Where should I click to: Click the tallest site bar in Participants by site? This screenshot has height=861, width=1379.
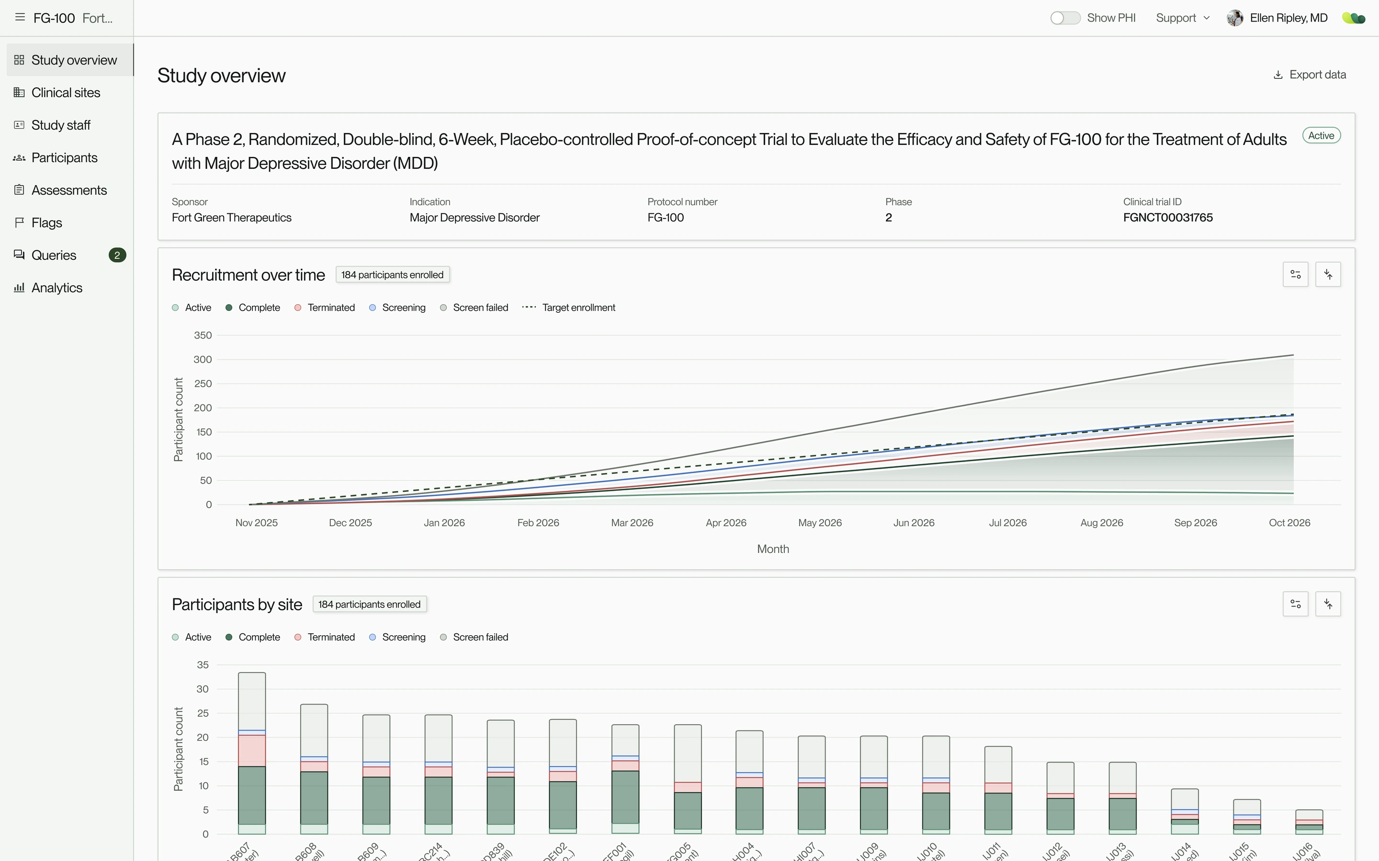click(x=252, y=753)
